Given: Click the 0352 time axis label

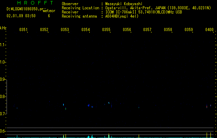Looking at the screenshot, I should tap(44, 30).
